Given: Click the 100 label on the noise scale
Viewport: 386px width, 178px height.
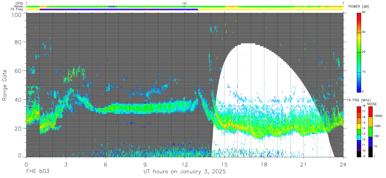Looking at the screenshot, I should (x=376, y=136).
